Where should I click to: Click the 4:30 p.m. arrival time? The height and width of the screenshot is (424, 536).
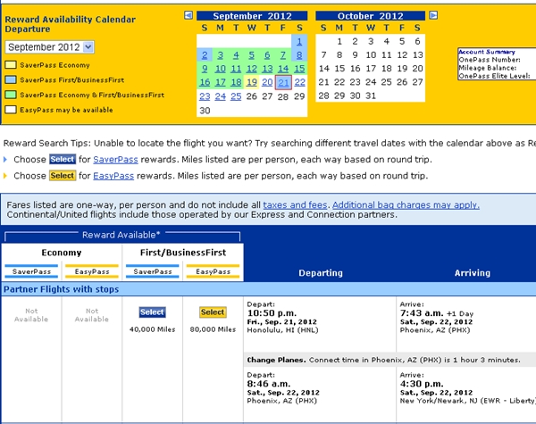(422, 384)
